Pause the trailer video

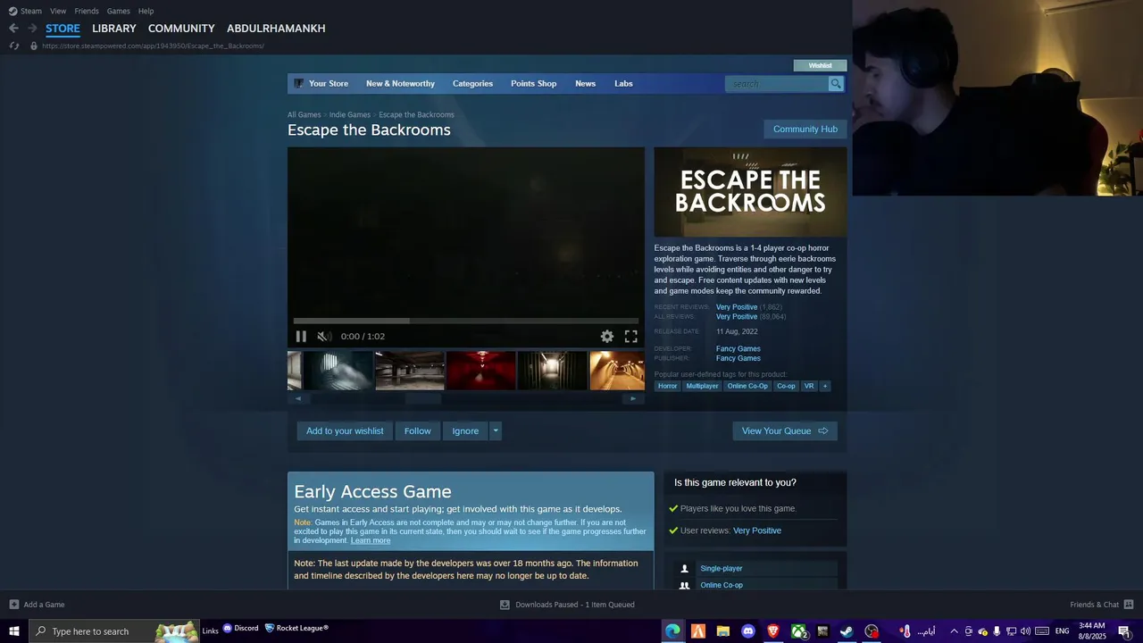click(301, 337)
